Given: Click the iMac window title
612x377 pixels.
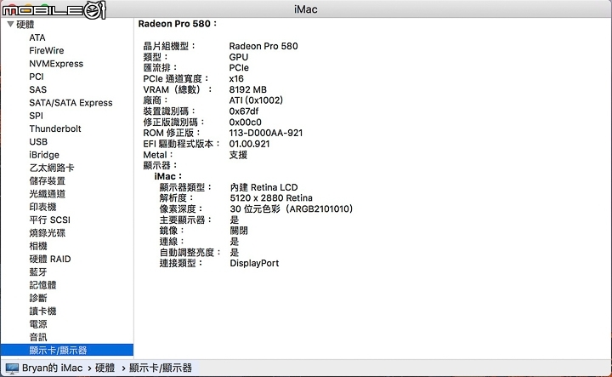Looking at the screenshot, I should 306,9.
